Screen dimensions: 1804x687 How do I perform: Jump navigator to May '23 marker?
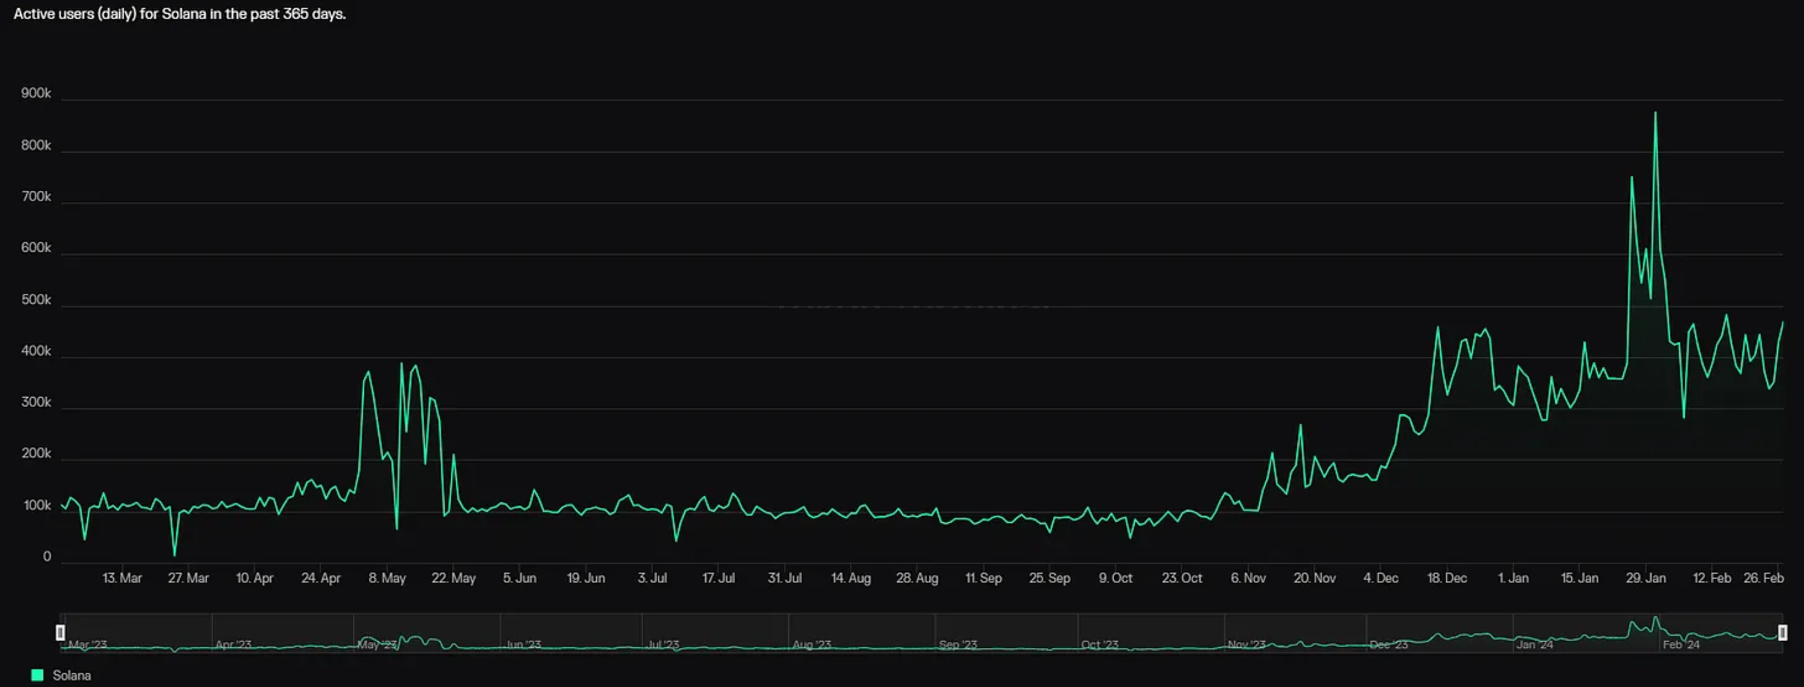(377, 645)
